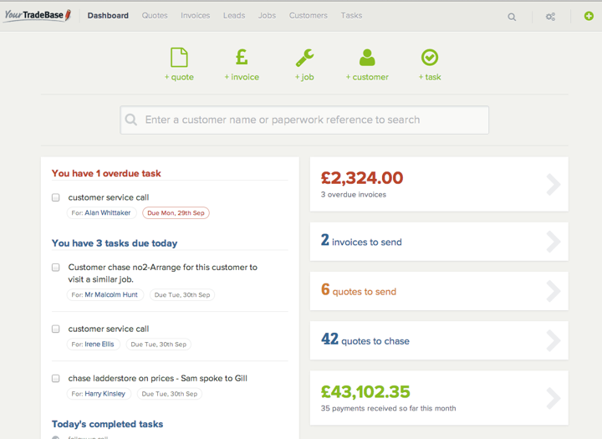Expand the 6 quotes to send chevron
The height and width of the screenshot is (439, 602).
click(554, 291)
